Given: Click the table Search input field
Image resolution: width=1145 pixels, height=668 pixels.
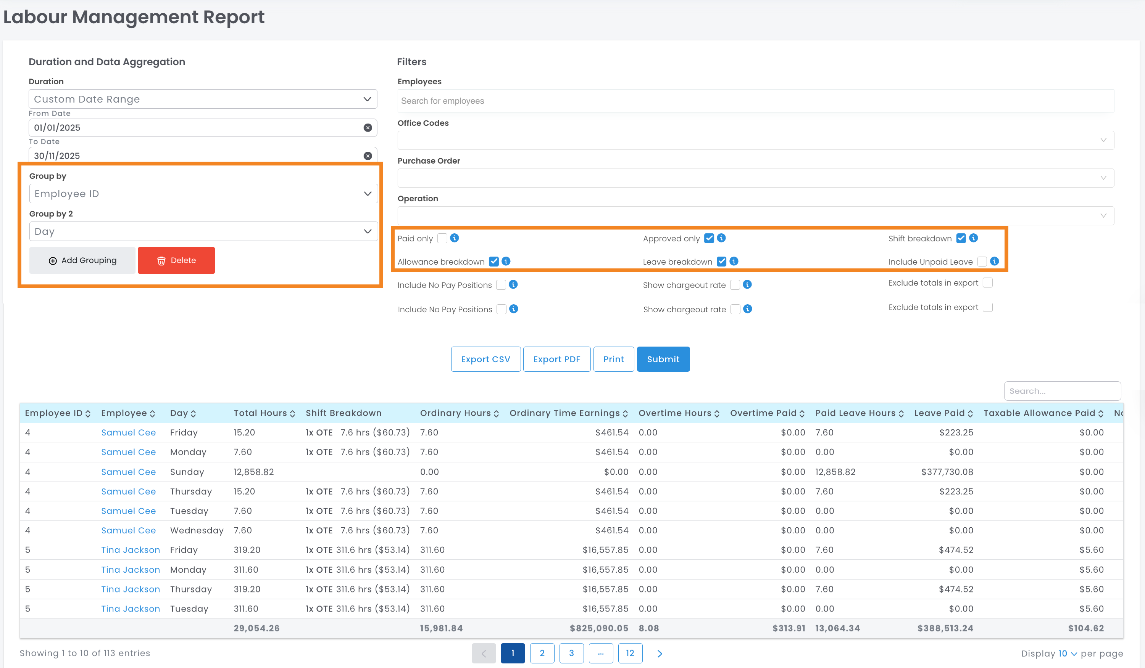Looking at the screenshot, I should (1062, 391).
